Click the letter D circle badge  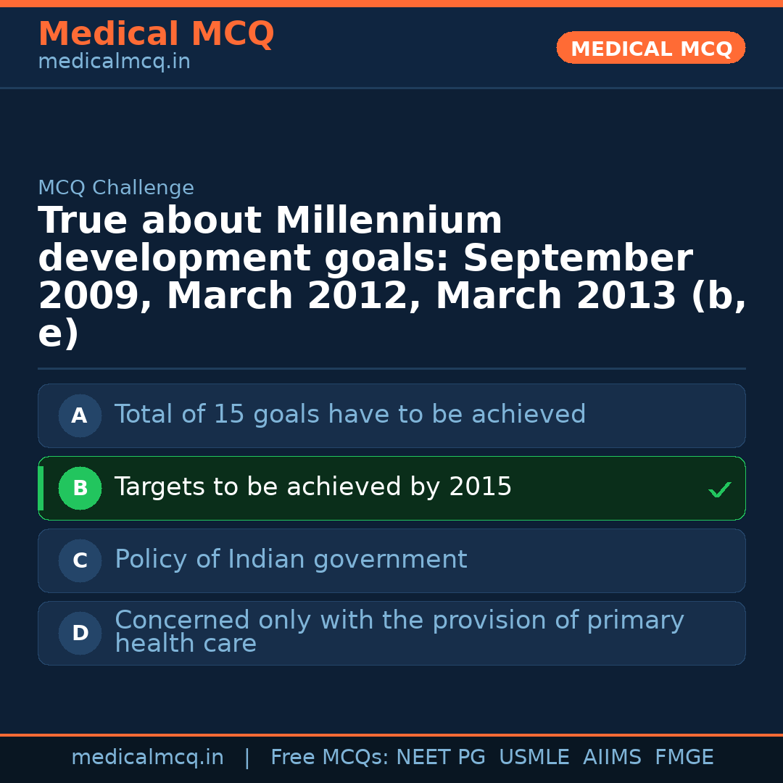pyautogui.click(x=80, y=634)
